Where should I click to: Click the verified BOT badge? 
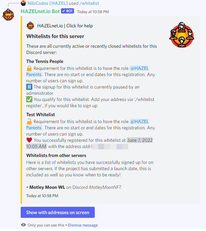click(68, 11)
